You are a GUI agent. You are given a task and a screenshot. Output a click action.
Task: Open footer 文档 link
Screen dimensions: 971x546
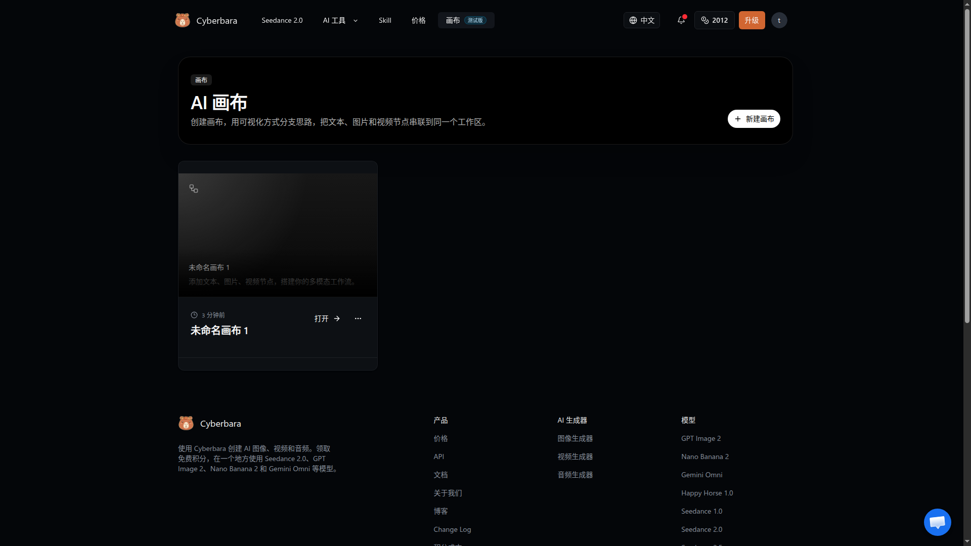pyautogui.click(x=440, y=475)
